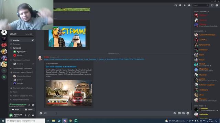Select member Schemov (Андрей) in member list

pos(206,85)
